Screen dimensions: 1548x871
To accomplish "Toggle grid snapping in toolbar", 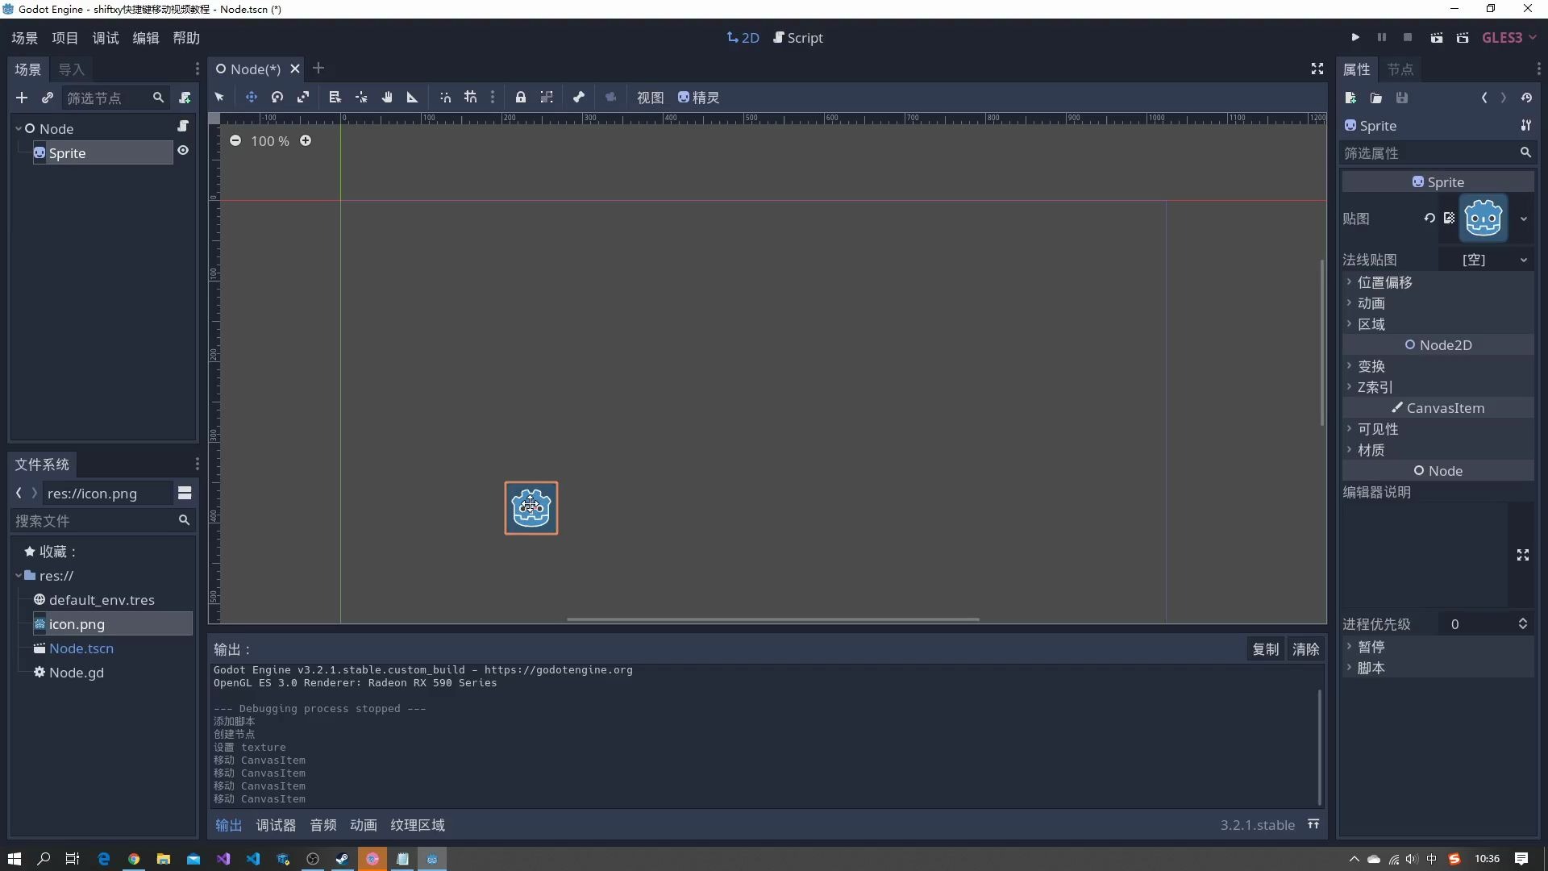I will 471,98.
